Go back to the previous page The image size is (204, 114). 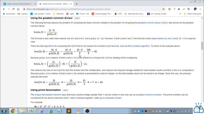click(x=4, y=9)
